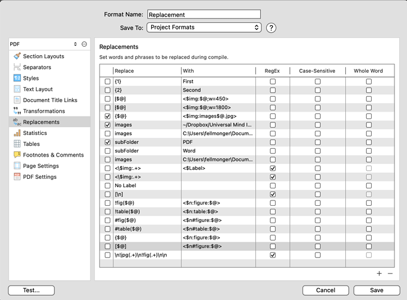The image size is (407, 300).
Task: Click the Section Layouts brush icon
Action: coord(17,56)
